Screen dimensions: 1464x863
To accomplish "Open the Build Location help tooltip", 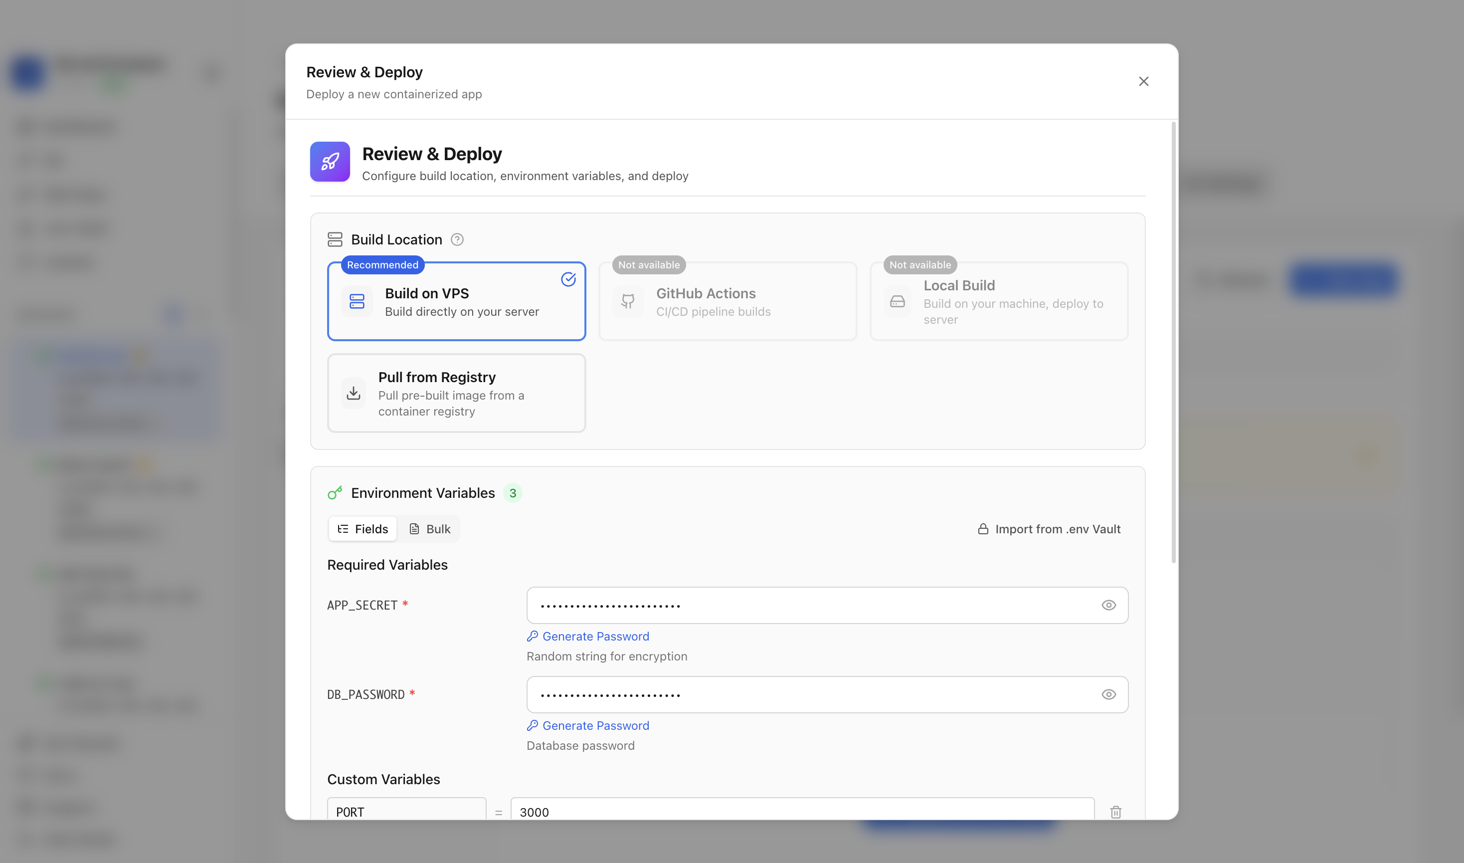I will pos(457,239).
